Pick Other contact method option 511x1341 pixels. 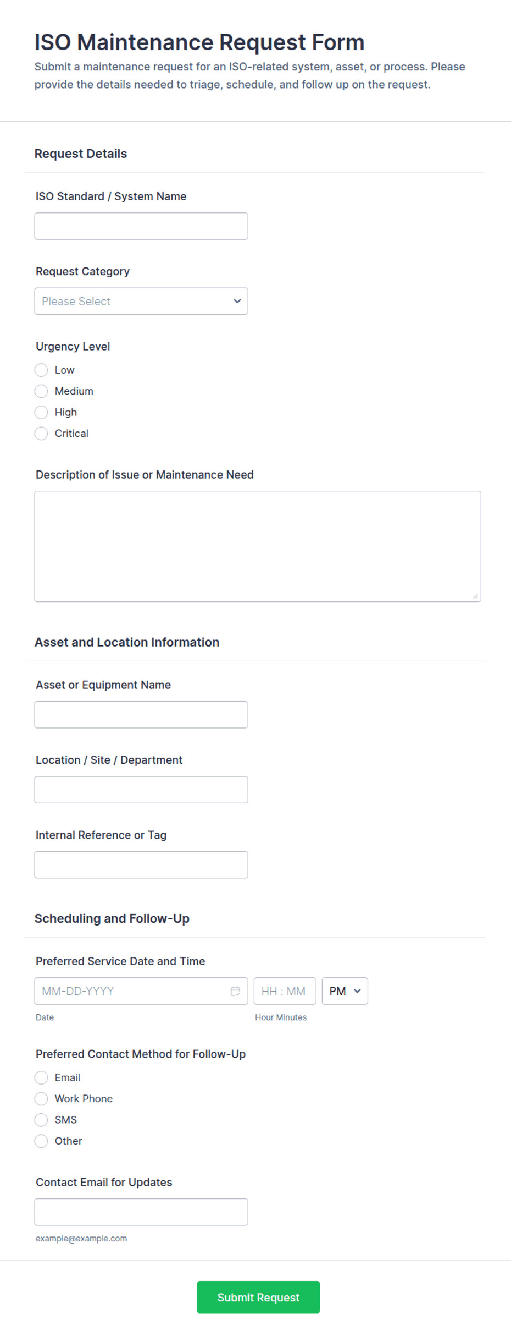(41, 1141)
